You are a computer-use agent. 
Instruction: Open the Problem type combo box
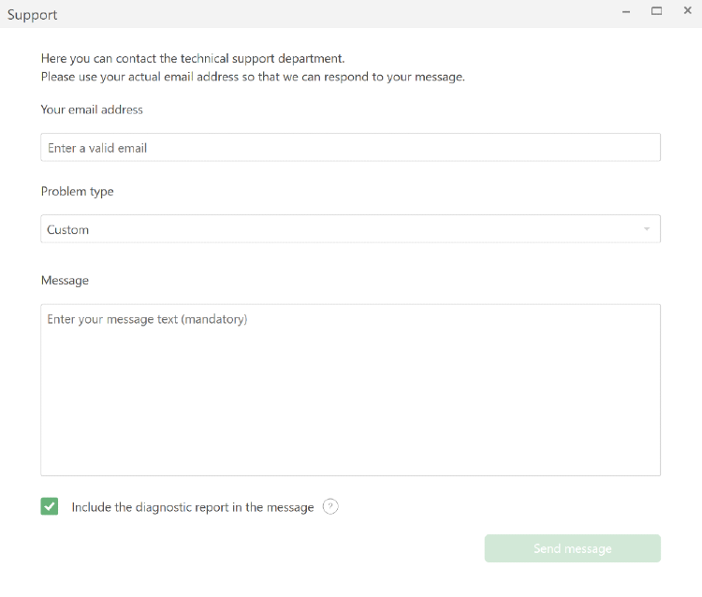point(351,229)
